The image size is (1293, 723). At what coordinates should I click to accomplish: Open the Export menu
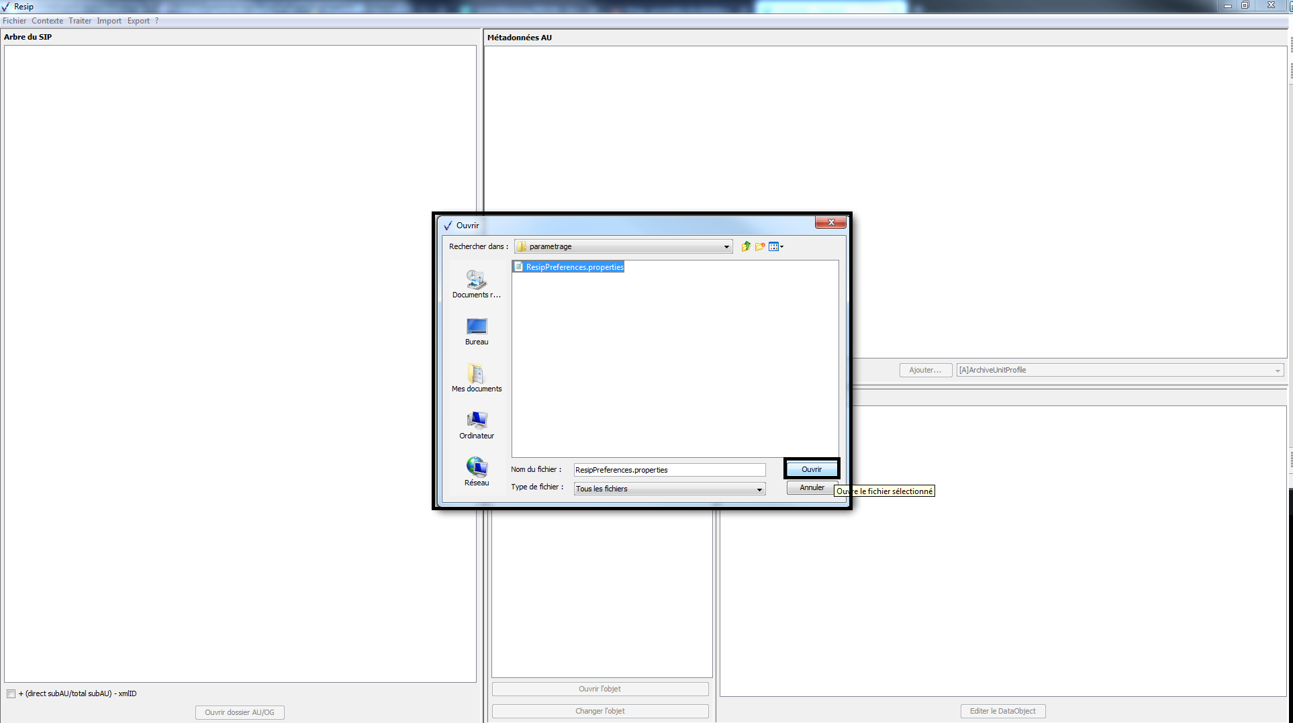click(138, 21)
